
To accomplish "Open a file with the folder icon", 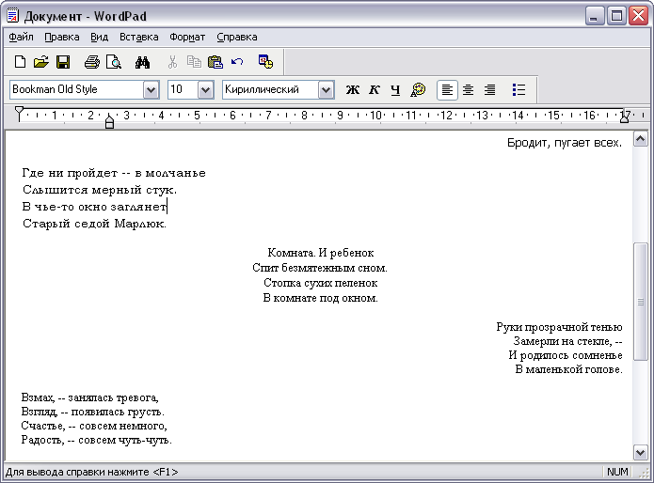I will point(40,62).
